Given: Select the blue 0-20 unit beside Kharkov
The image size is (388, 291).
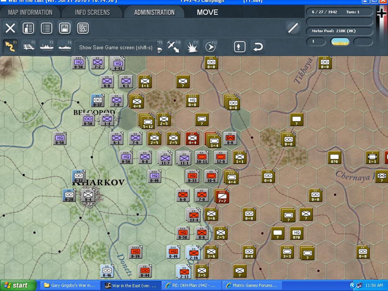Looking at the screenshot, I should click(69, 195).
